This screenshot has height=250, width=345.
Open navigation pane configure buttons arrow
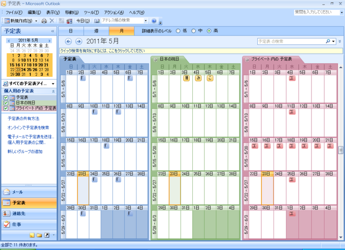(54, 235)
